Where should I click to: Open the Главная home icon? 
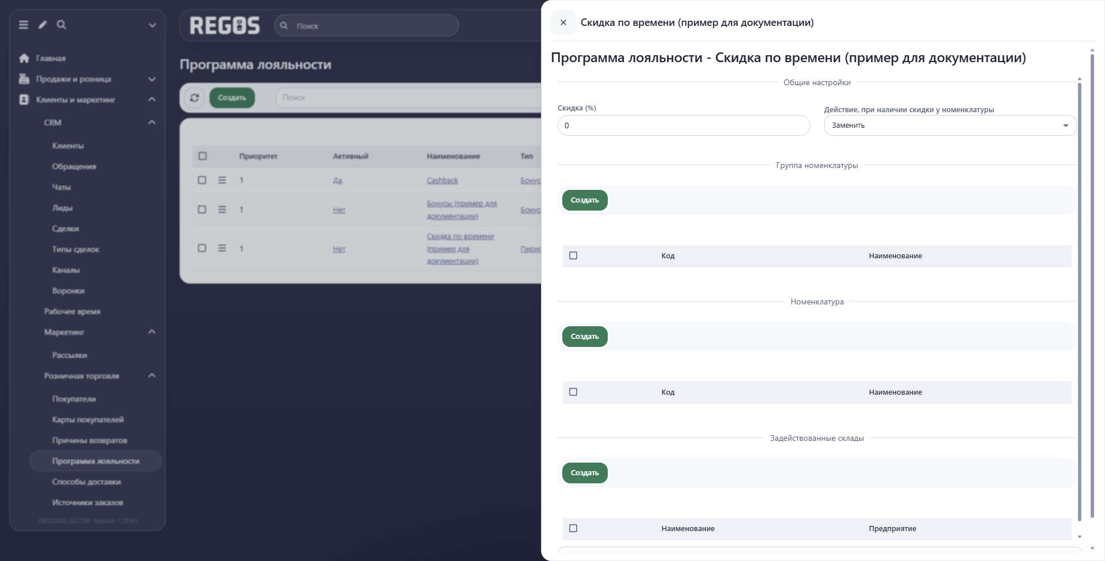point(24,58)
